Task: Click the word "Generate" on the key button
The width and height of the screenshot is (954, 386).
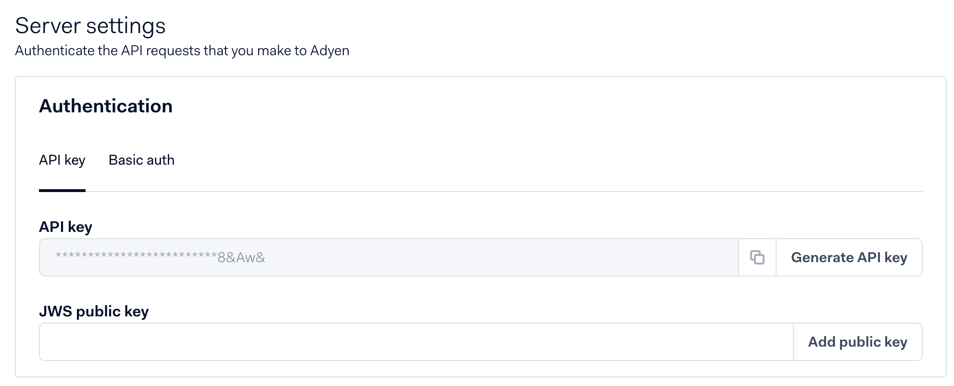Action: [822, 257]
